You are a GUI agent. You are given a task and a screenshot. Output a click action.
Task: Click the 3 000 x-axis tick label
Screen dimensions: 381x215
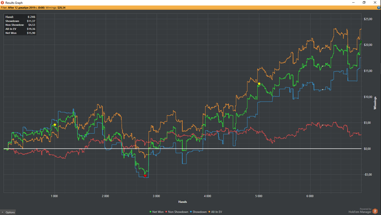157,196
